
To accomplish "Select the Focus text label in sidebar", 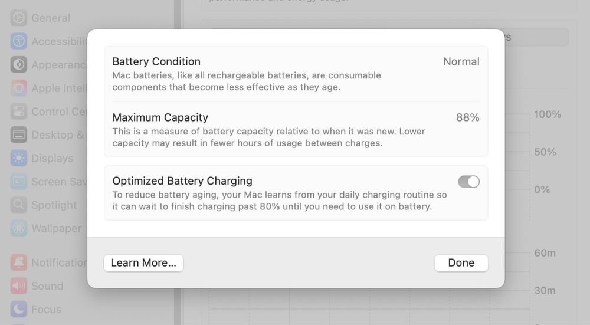I will click(x=46, y=309).
